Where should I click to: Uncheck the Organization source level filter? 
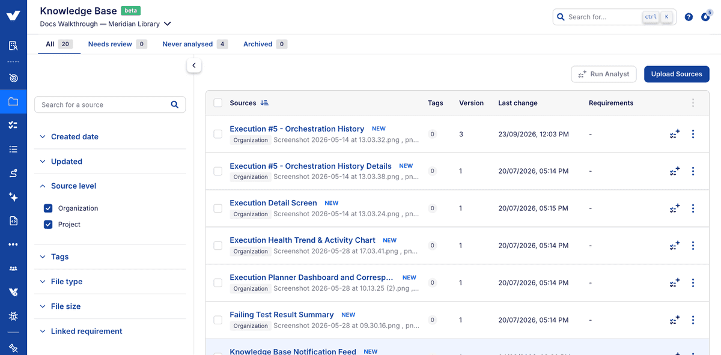(48, 208)
